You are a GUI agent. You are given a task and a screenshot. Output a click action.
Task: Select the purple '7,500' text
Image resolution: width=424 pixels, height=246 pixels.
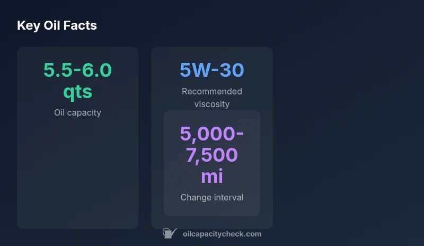(x=211, y=155)
